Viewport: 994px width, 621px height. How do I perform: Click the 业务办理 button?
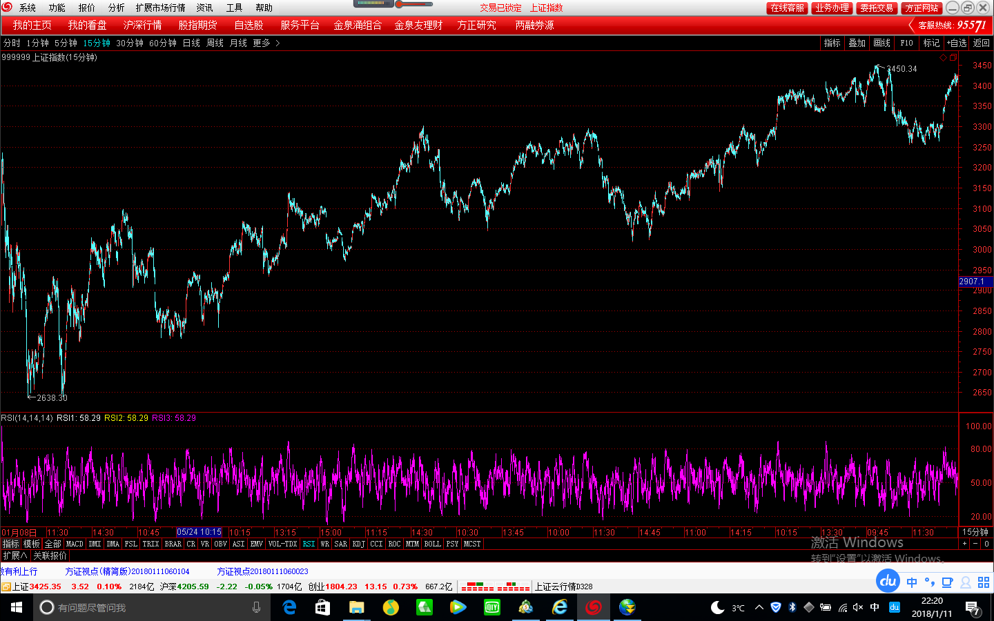pyautogui.click(x=832, y=8)
